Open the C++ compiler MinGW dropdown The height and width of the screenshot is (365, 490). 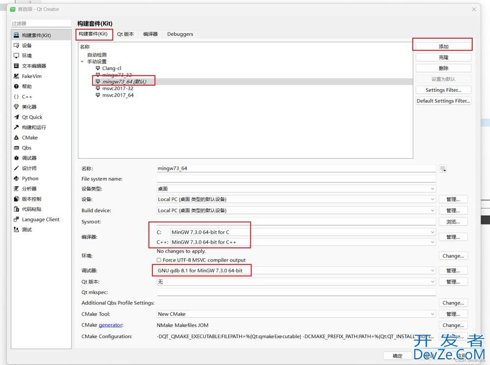303,242
